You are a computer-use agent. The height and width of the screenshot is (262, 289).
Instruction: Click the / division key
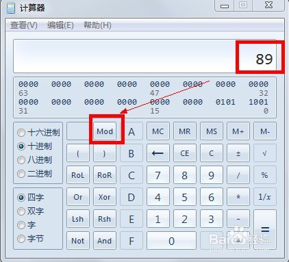point(238,175)
